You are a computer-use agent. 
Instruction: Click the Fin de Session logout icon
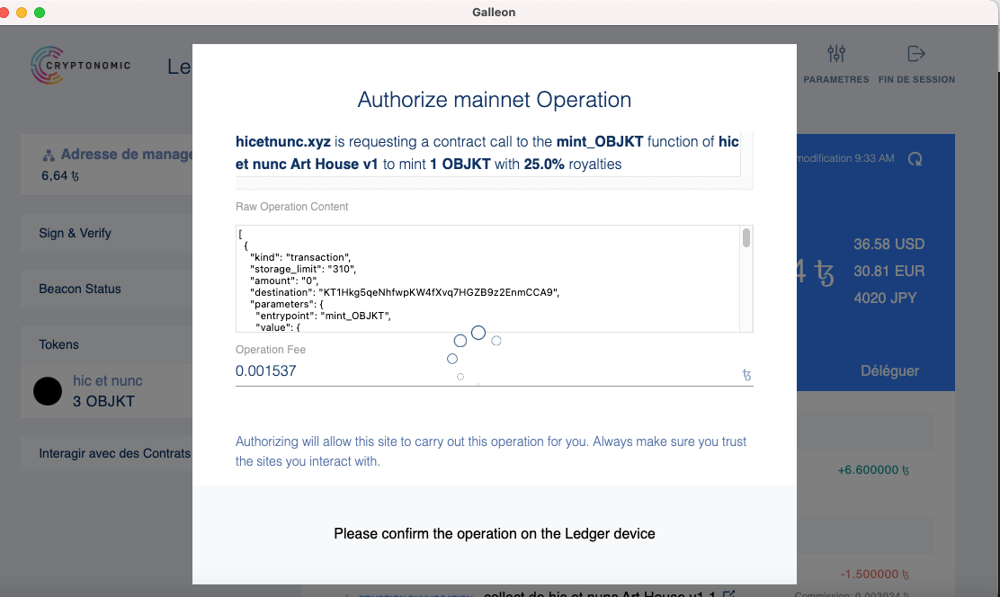[916, 54]
